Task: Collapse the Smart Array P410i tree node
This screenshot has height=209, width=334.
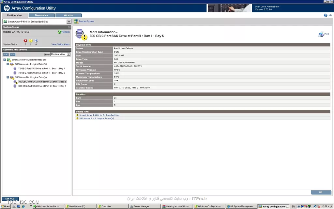Action: click(5, 60)
